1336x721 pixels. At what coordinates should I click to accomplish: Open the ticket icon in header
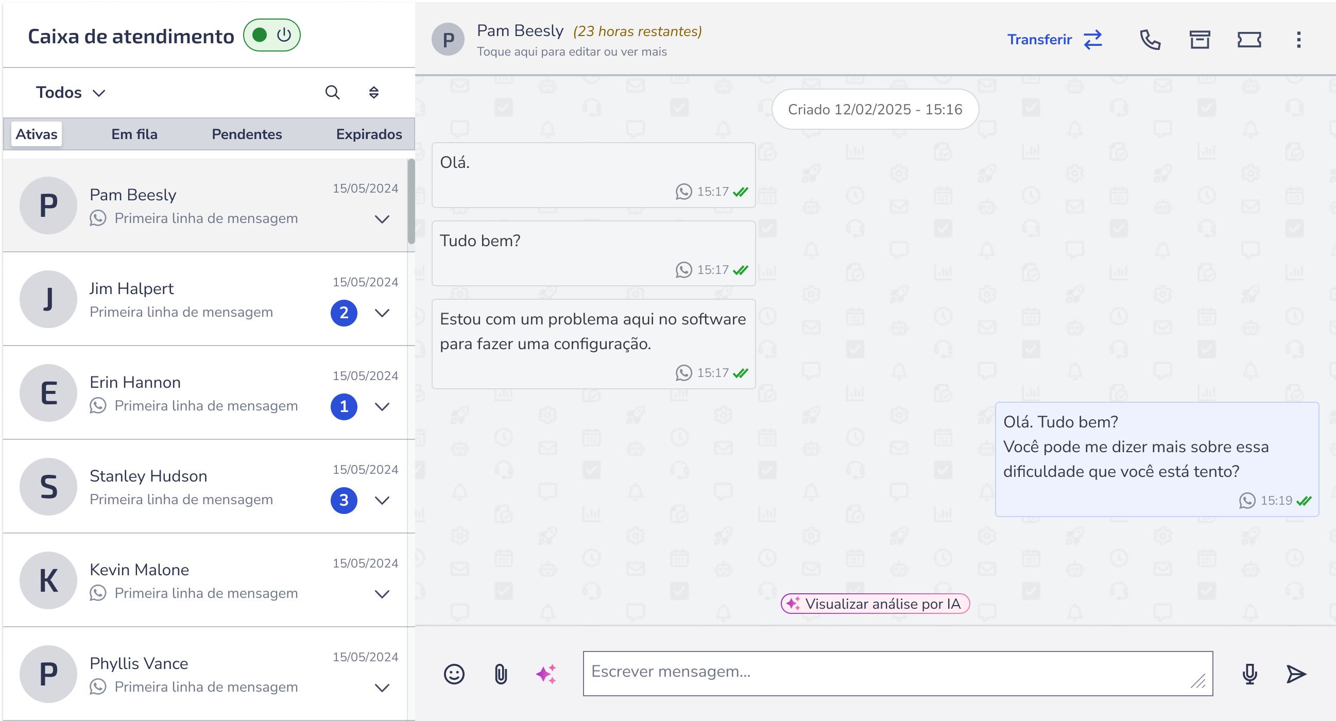[x=1249, y=40]
